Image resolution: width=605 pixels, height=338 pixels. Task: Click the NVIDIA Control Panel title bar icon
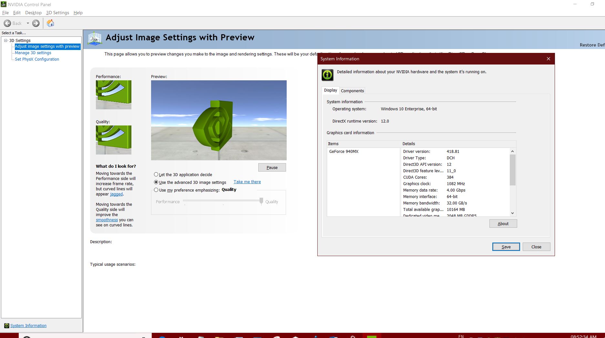(3, 4)
